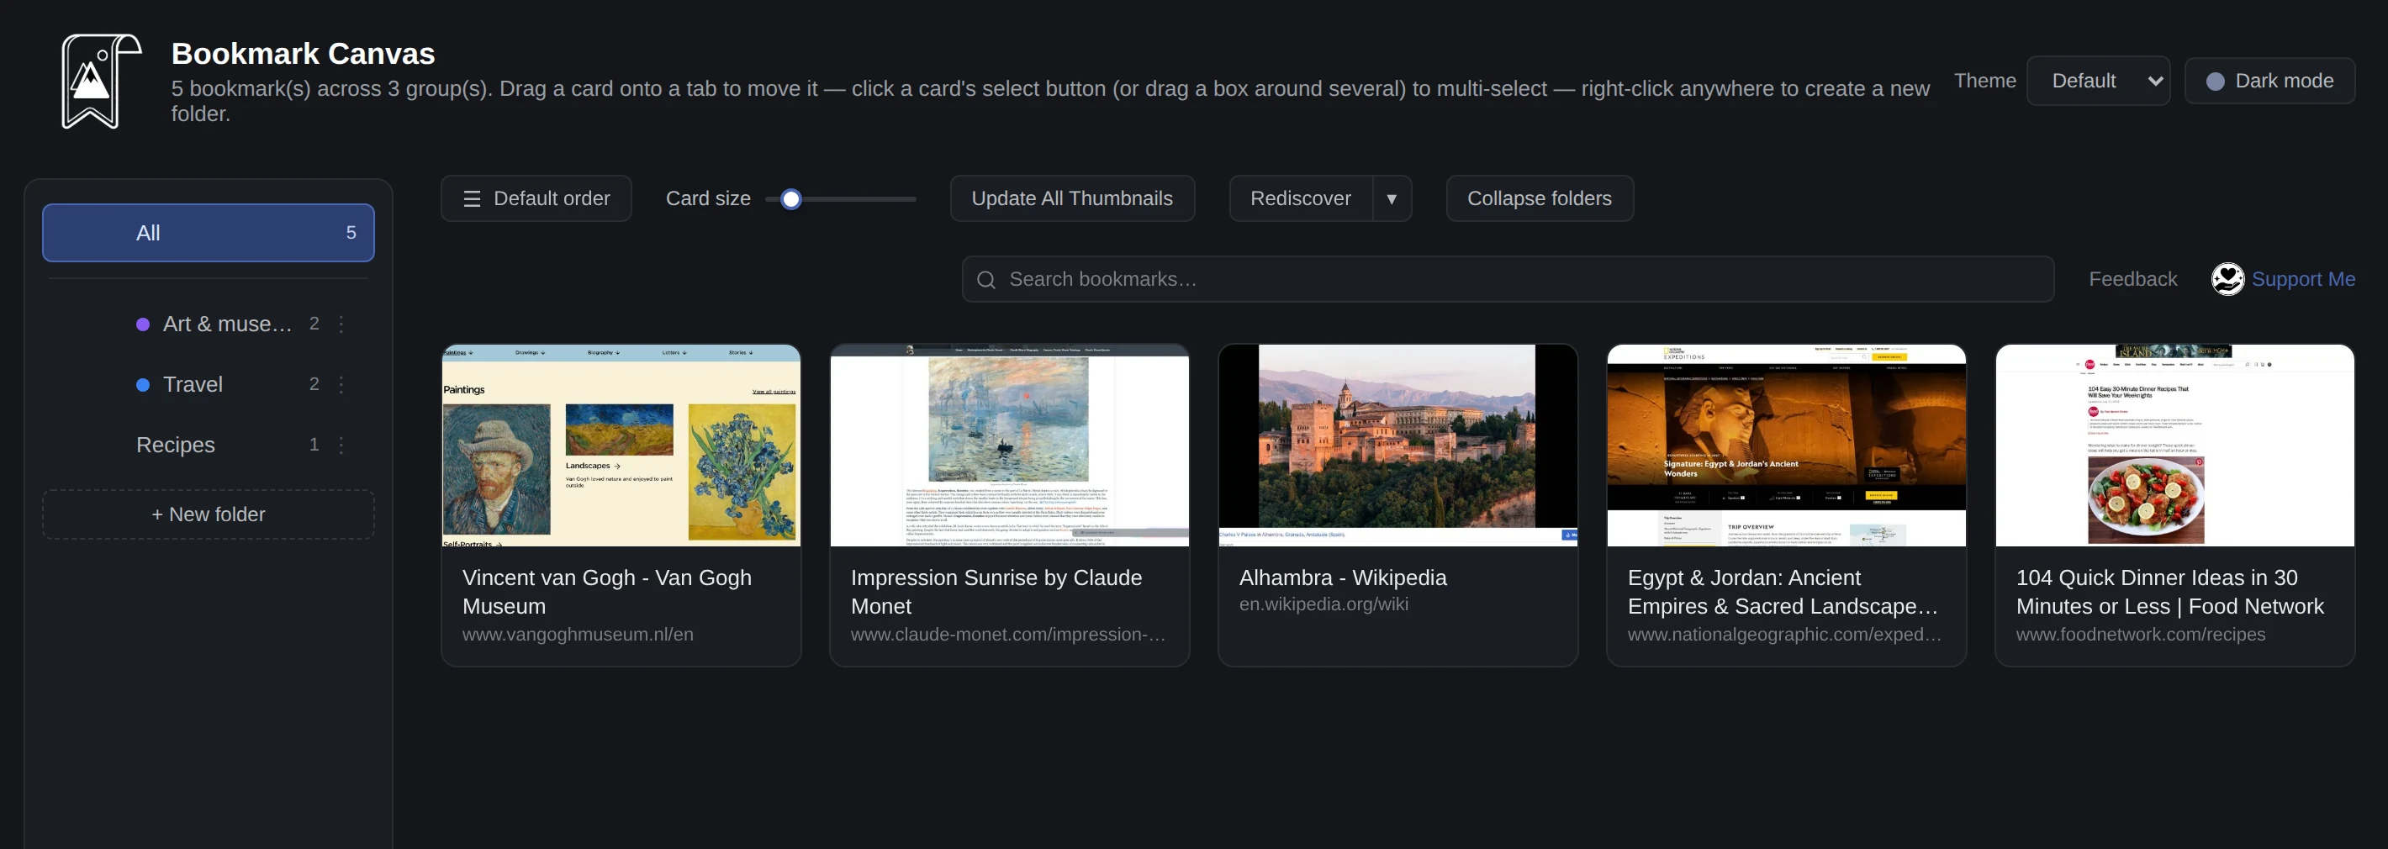Open the Impression Sunrise thumbnail
This screenshot has width=2388, height=849.
coord(1010,446)
